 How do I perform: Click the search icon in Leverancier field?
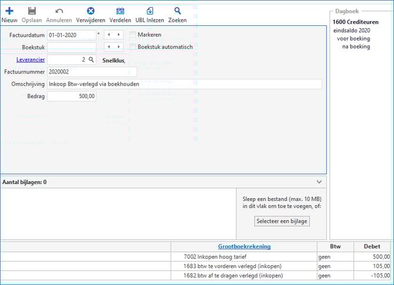pyautogui.click(x=91, y=60)
